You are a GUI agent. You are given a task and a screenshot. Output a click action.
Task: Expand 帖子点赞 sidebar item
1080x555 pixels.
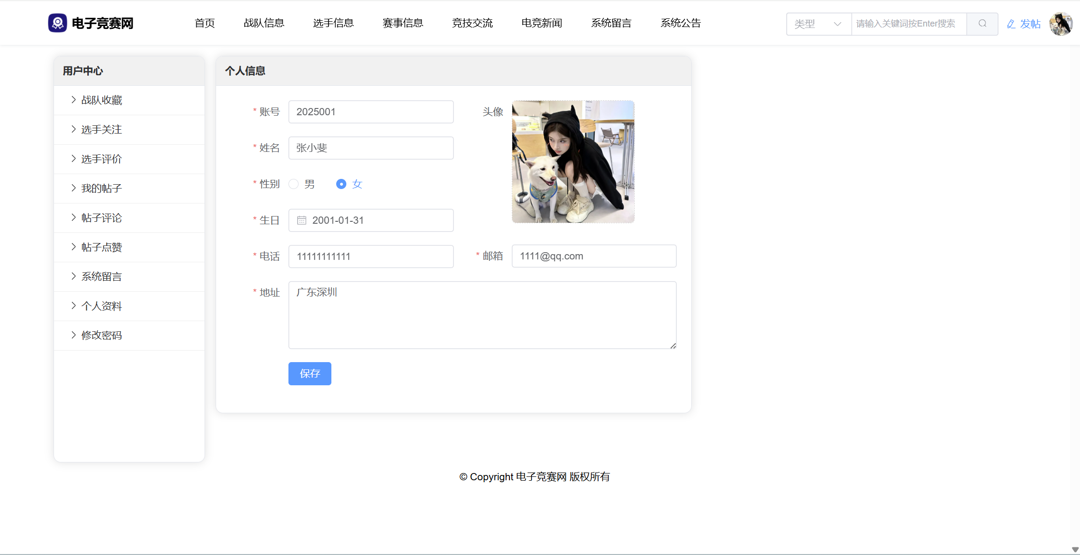tap(101, 247)
